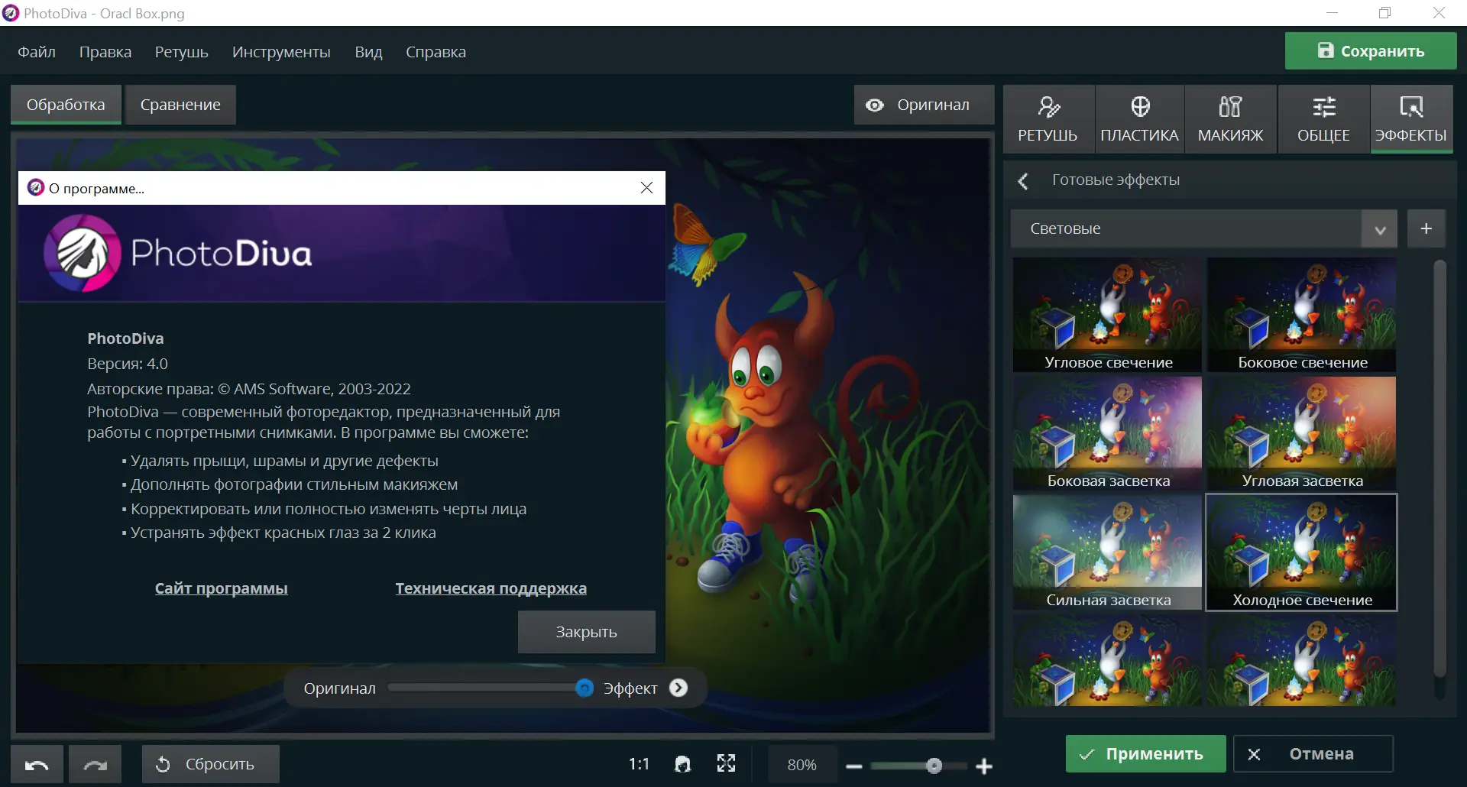Select the Боковая засветка effect thumbnail

pos(1108,433)
